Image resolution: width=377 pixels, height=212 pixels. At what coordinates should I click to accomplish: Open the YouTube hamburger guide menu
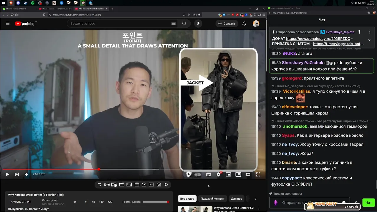click(x=8, y=24)
